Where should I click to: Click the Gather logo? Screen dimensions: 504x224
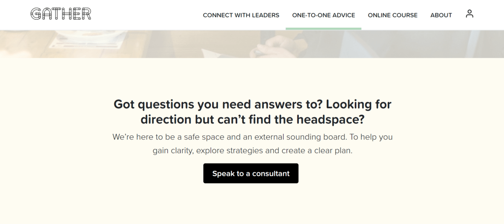(61, 14)
